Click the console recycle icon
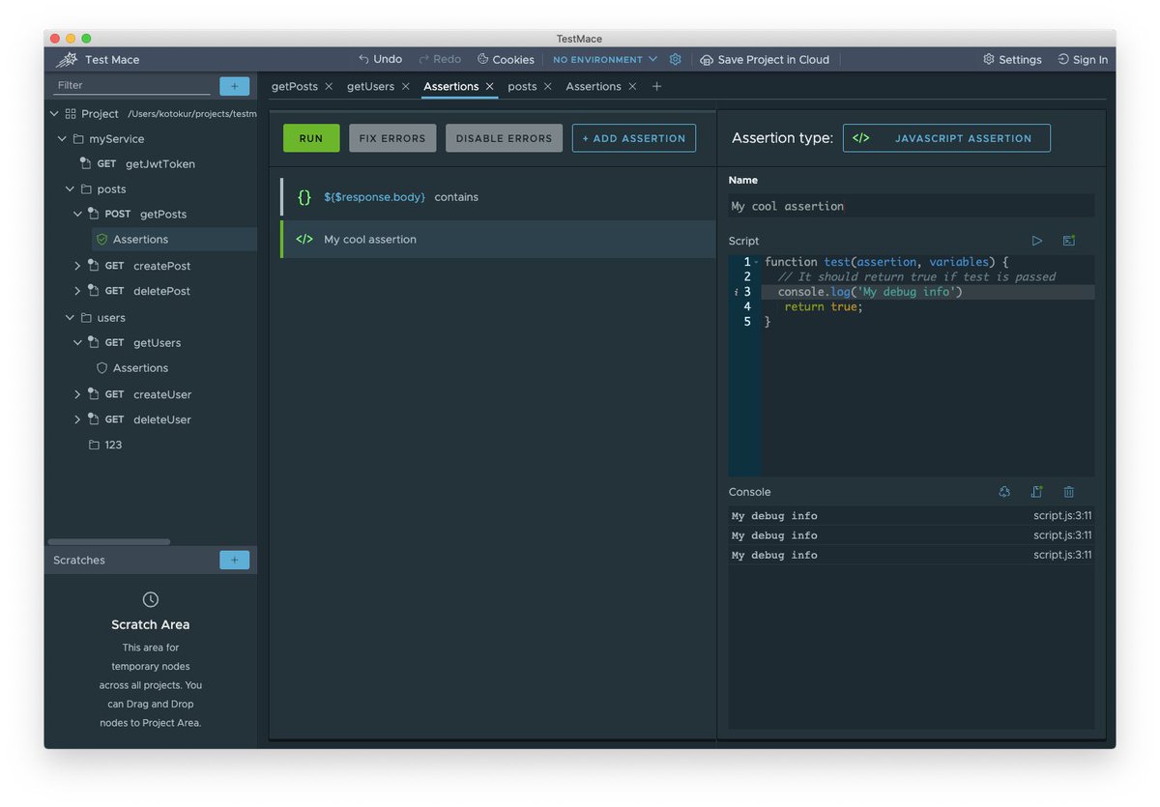Screen dimensions: 1160x807 tap(1004, 492)
